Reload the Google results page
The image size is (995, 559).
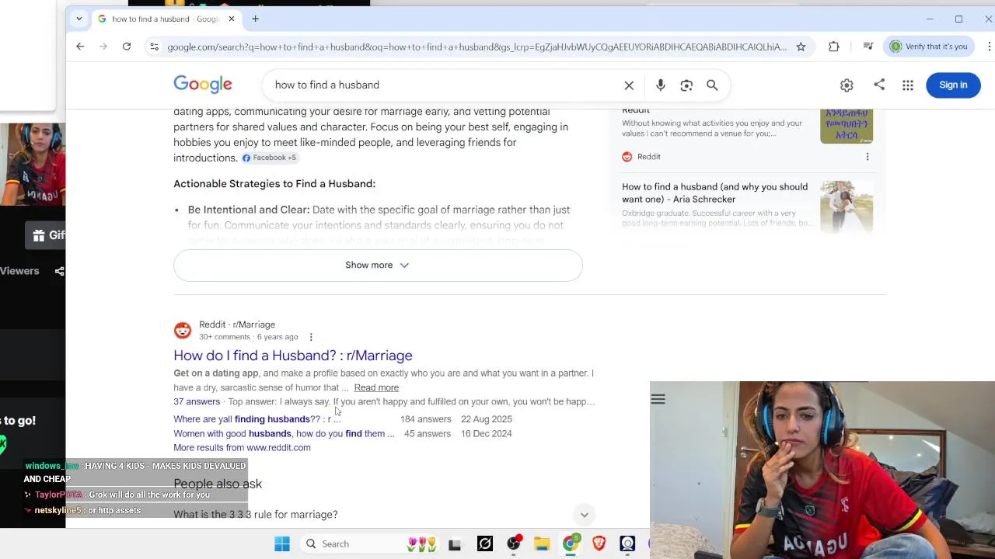(127, 47)
